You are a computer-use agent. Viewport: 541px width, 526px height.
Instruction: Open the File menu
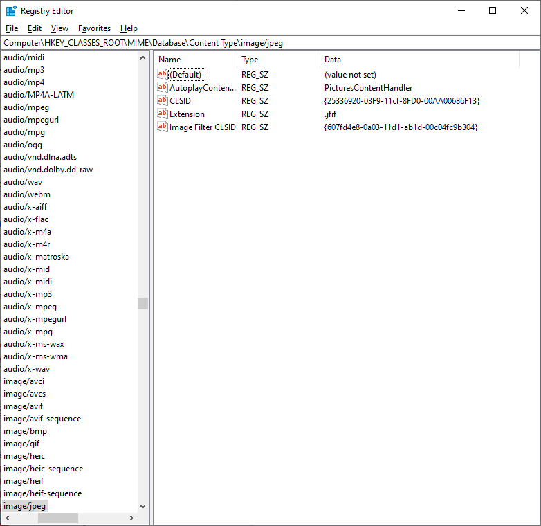[12, 28]
